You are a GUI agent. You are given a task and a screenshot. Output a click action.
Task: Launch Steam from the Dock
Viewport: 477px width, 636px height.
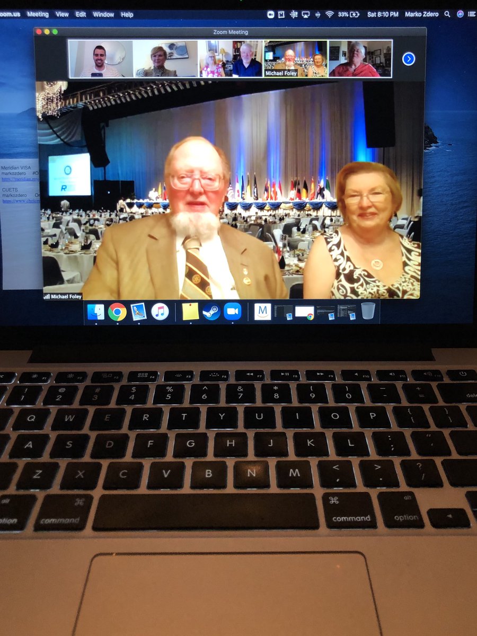click(x=211, y=312)
